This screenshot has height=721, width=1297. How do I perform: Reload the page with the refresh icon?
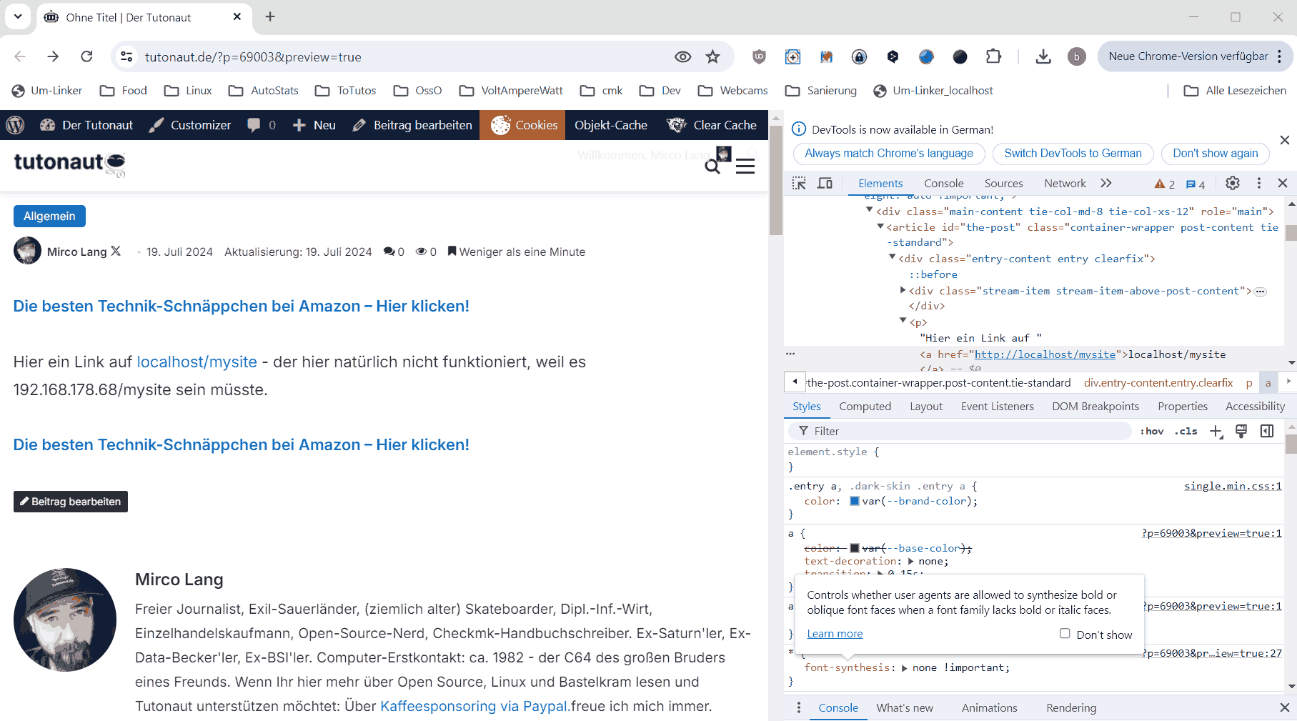pos(86,56)
